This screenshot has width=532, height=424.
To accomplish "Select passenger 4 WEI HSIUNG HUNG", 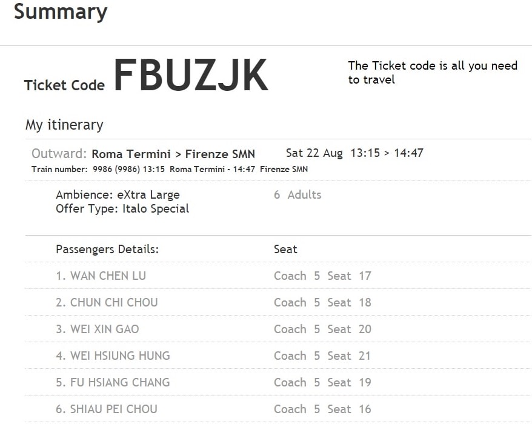I will tap(113, 356).
